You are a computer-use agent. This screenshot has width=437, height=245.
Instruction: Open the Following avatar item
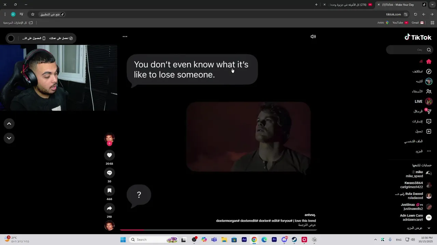pos(424,81)
